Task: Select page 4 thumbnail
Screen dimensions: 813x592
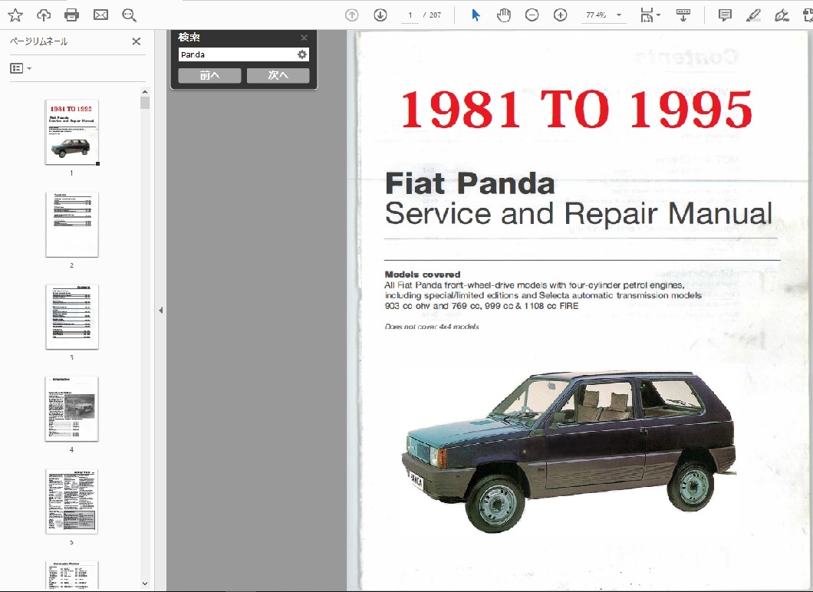Action: click(71, 409)
